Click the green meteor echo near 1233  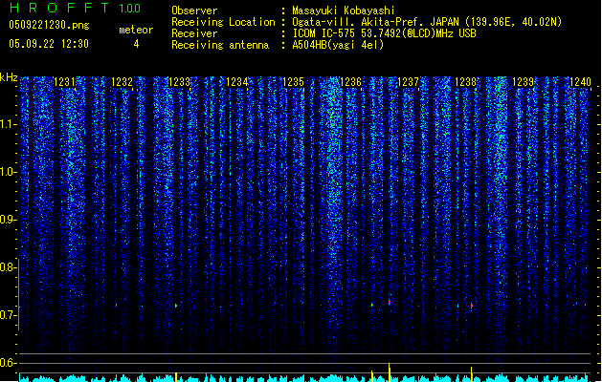click(x=176, y=306)
